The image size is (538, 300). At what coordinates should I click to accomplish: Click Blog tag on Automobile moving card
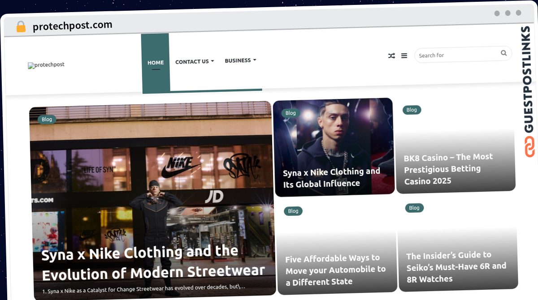click(x=293, y=211)
